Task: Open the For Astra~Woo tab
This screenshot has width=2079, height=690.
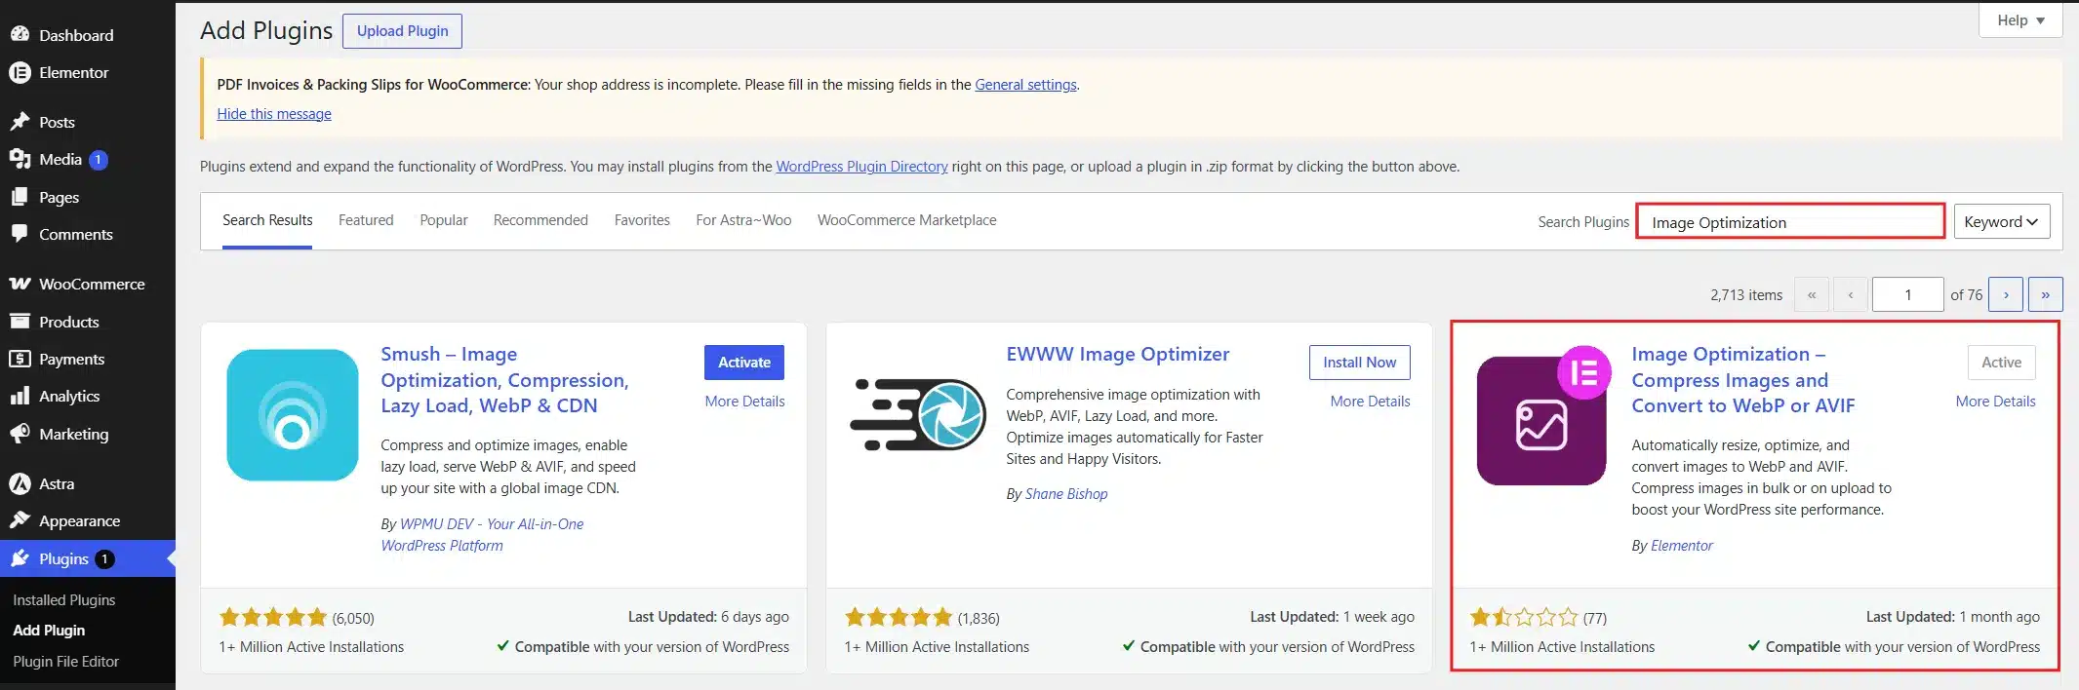Action: (x=743, y=220)
